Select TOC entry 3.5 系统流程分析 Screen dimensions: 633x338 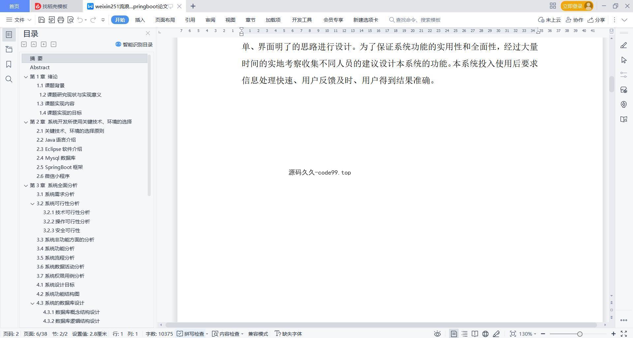55,258
